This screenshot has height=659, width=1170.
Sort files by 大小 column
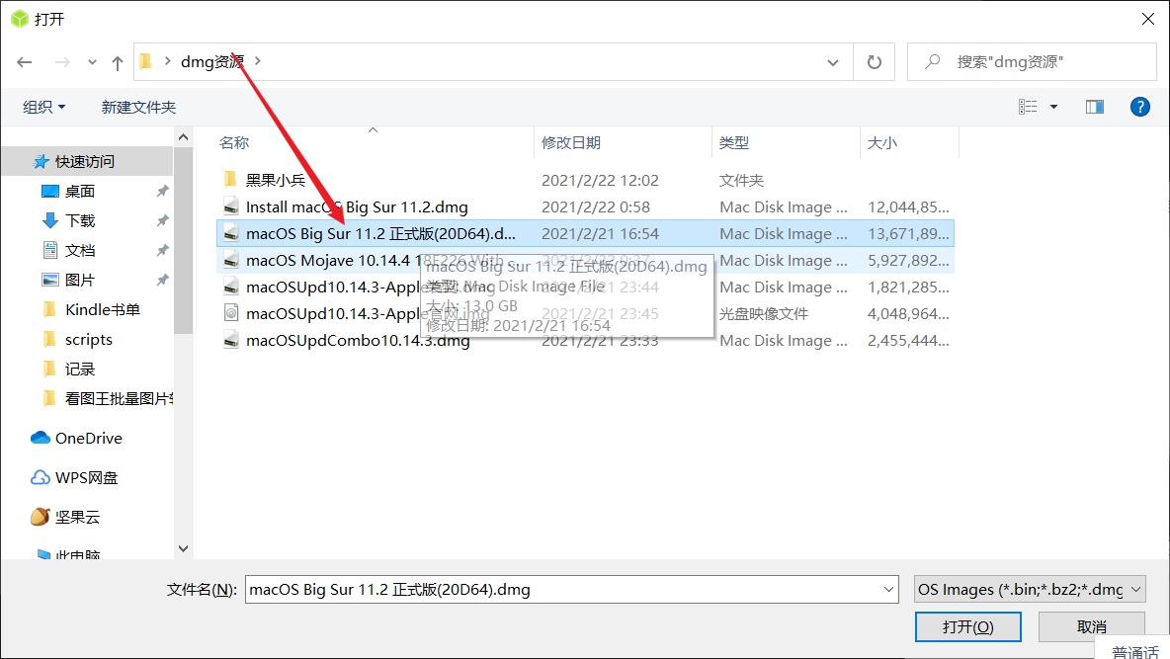(882, 142)
